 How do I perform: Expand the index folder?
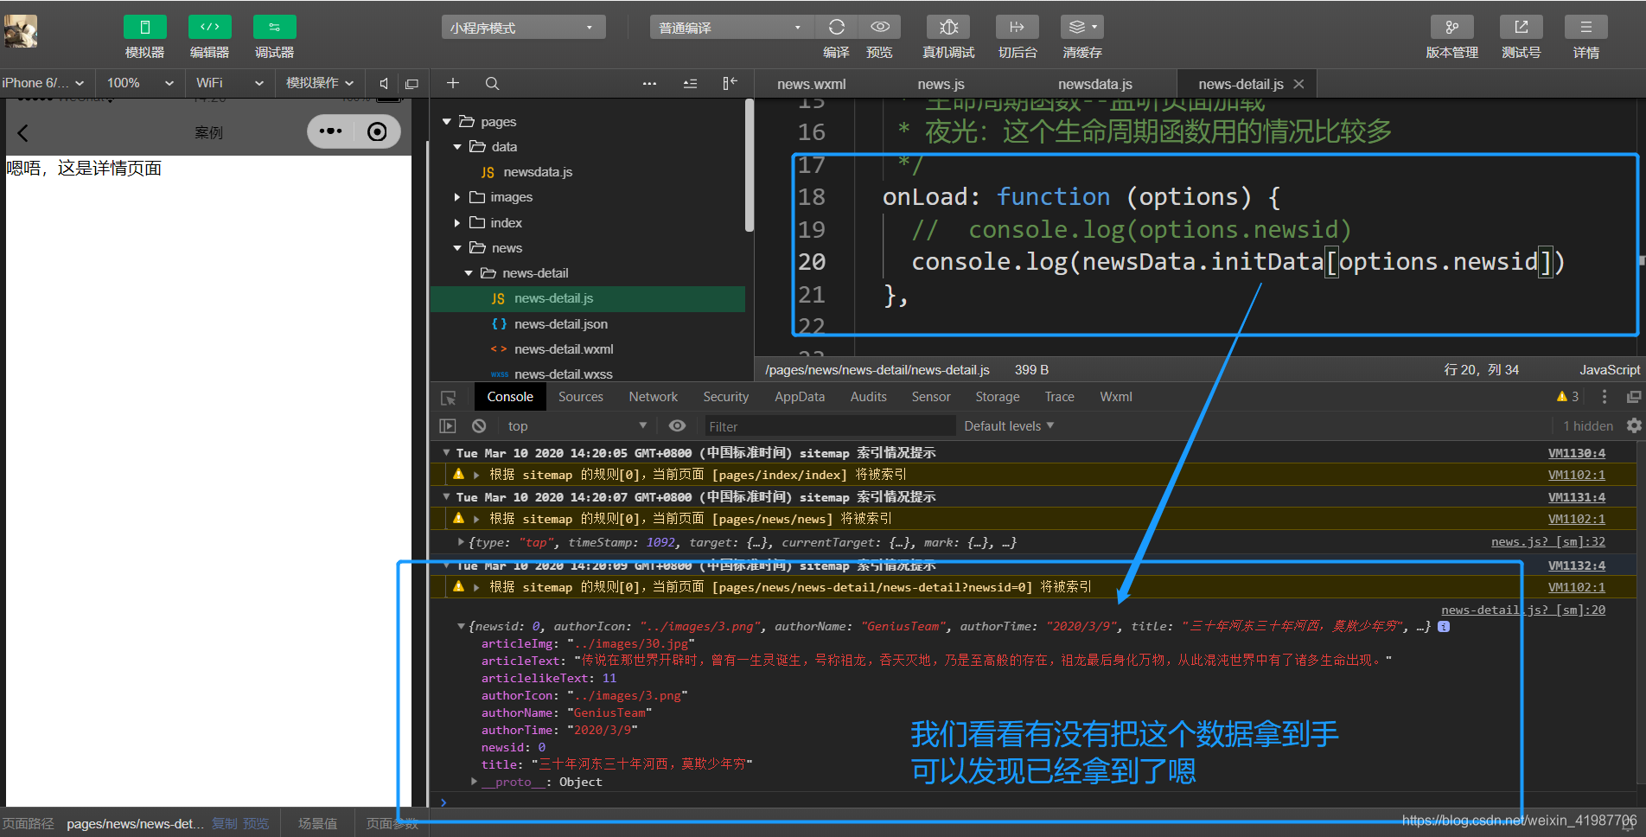pyautogui.click(x=457, y=223)
